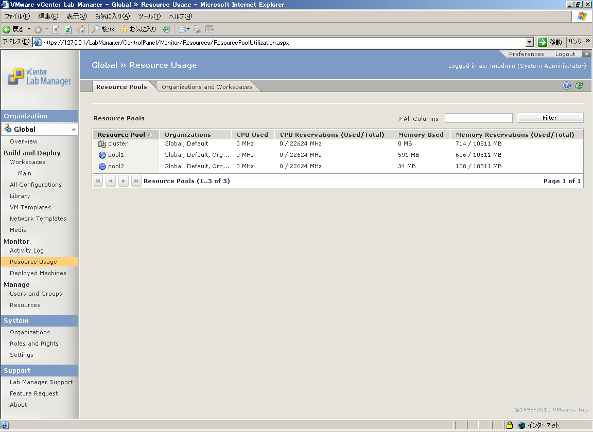Click the Filter button
This screenshot has height=432, width=593.
tap(550, 118)
